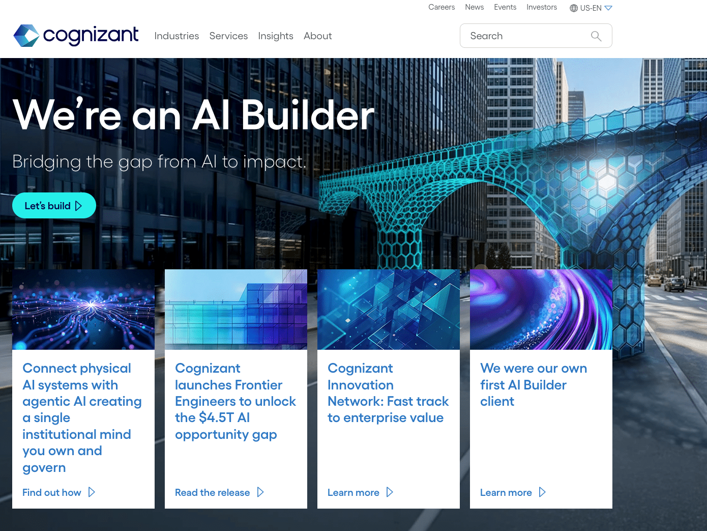The height and width of the screenshot is (531, 707).
Task: Click arrow beside Learn more on Innovation Network card
Action: [390, 492]
